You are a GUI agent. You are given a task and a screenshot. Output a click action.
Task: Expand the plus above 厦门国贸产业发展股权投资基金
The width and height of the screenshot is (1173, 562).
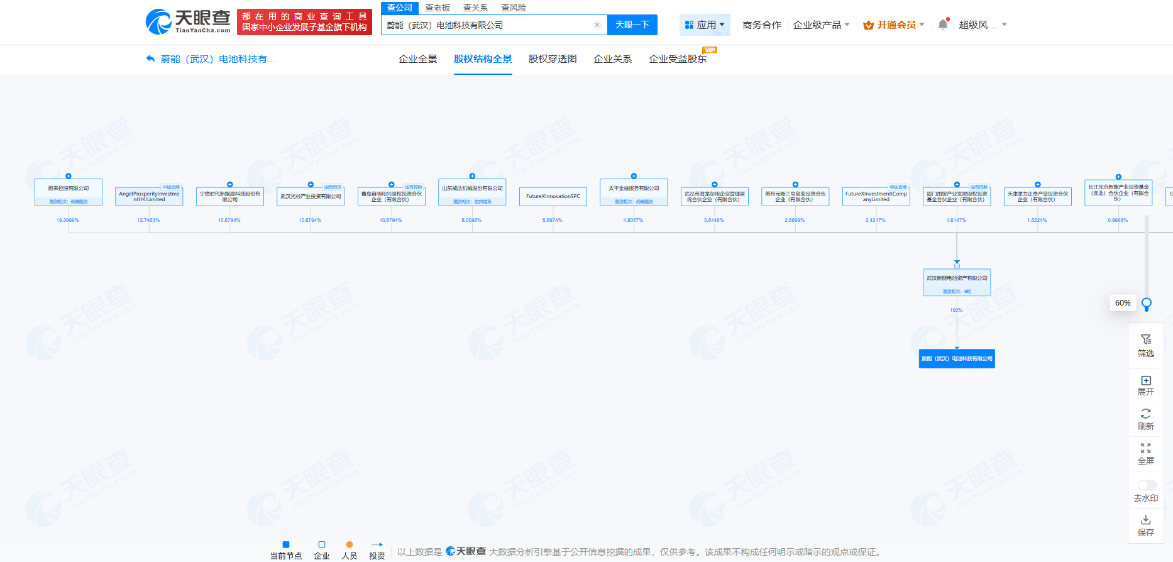pyautogui.click(x=957, y=185)
